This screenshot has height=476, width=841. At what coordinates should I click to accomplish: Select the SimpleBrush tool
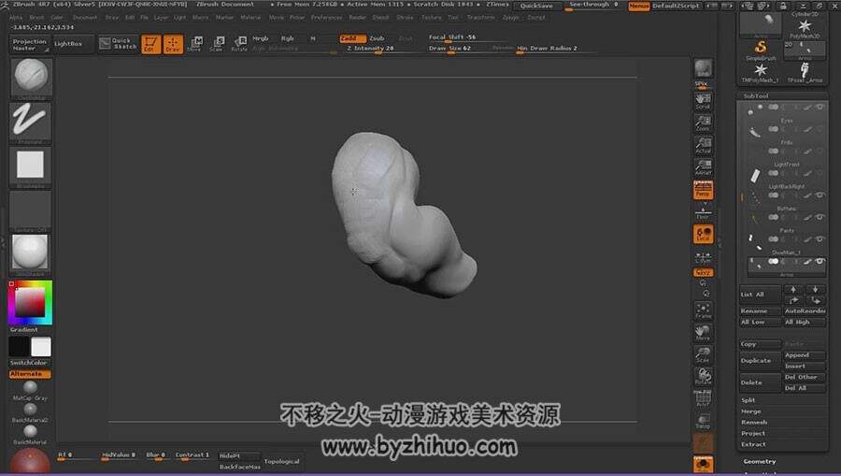pyautogui.click(x=761, y=50)
